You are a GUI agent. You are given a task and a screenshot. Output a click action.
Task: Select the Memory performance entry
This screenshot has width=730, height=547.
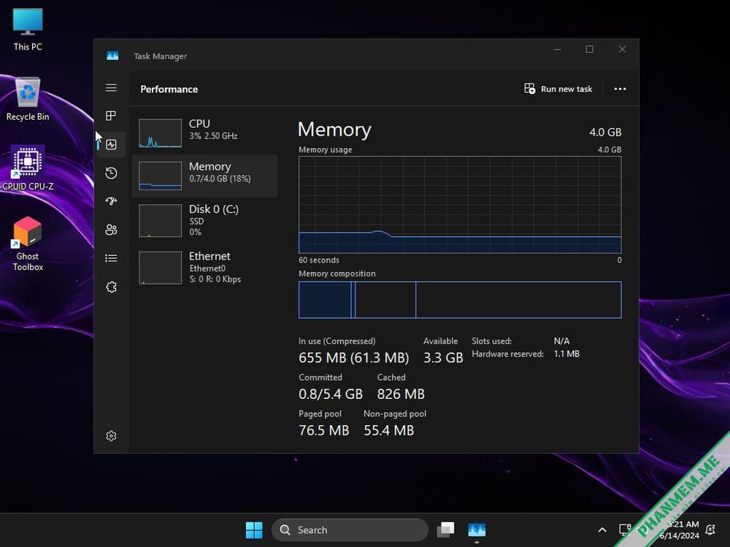point(205,176)
